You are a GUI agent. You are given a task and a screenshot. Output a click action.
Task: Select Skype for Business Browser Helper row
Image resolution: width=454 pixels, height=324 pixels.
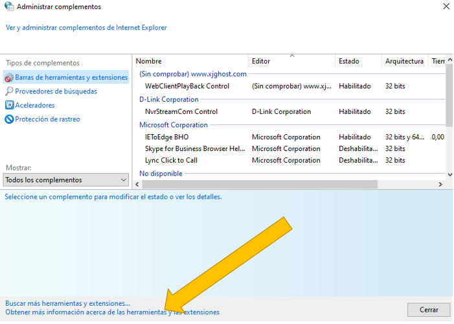pyautogui.click(x=289, y=148)
